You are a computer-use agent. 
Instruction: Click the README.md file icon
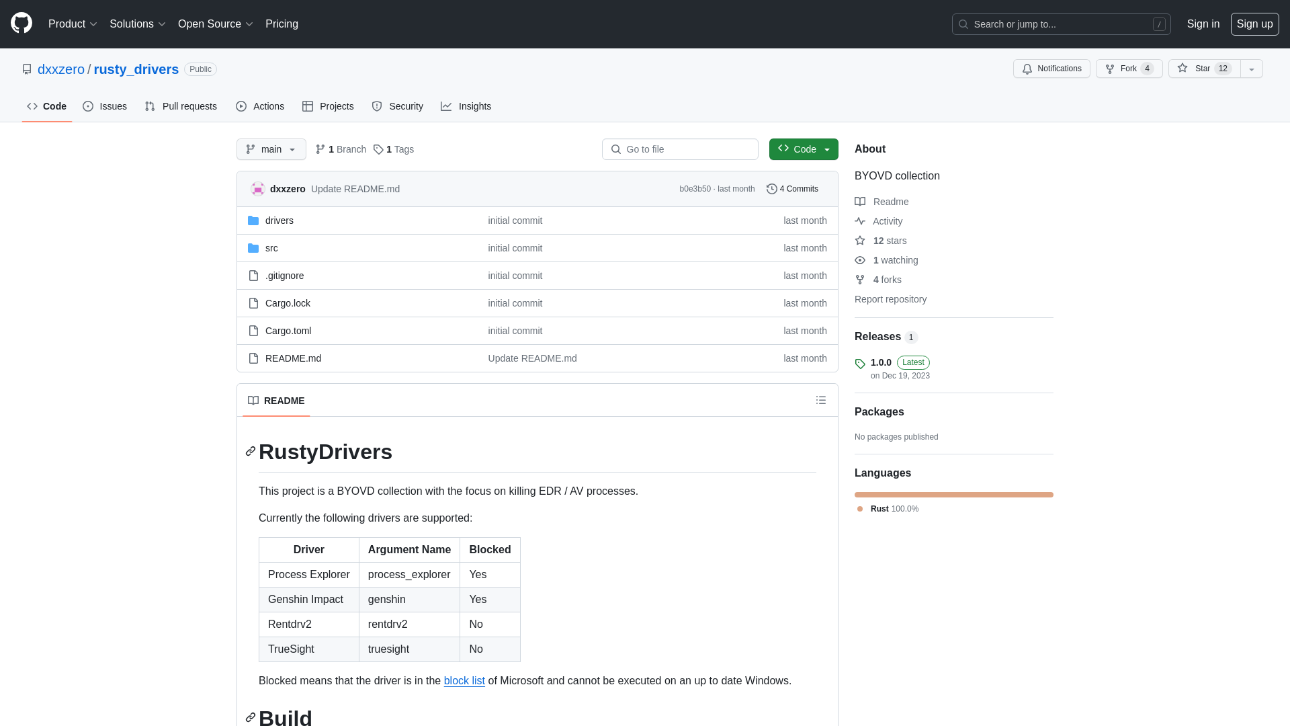click(x=253, y=358)
